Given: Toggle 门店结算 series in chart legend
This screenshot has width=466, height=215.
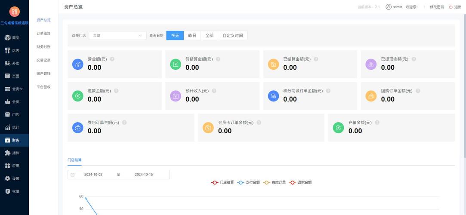Looking at the screenshot, I should [222, 182].
